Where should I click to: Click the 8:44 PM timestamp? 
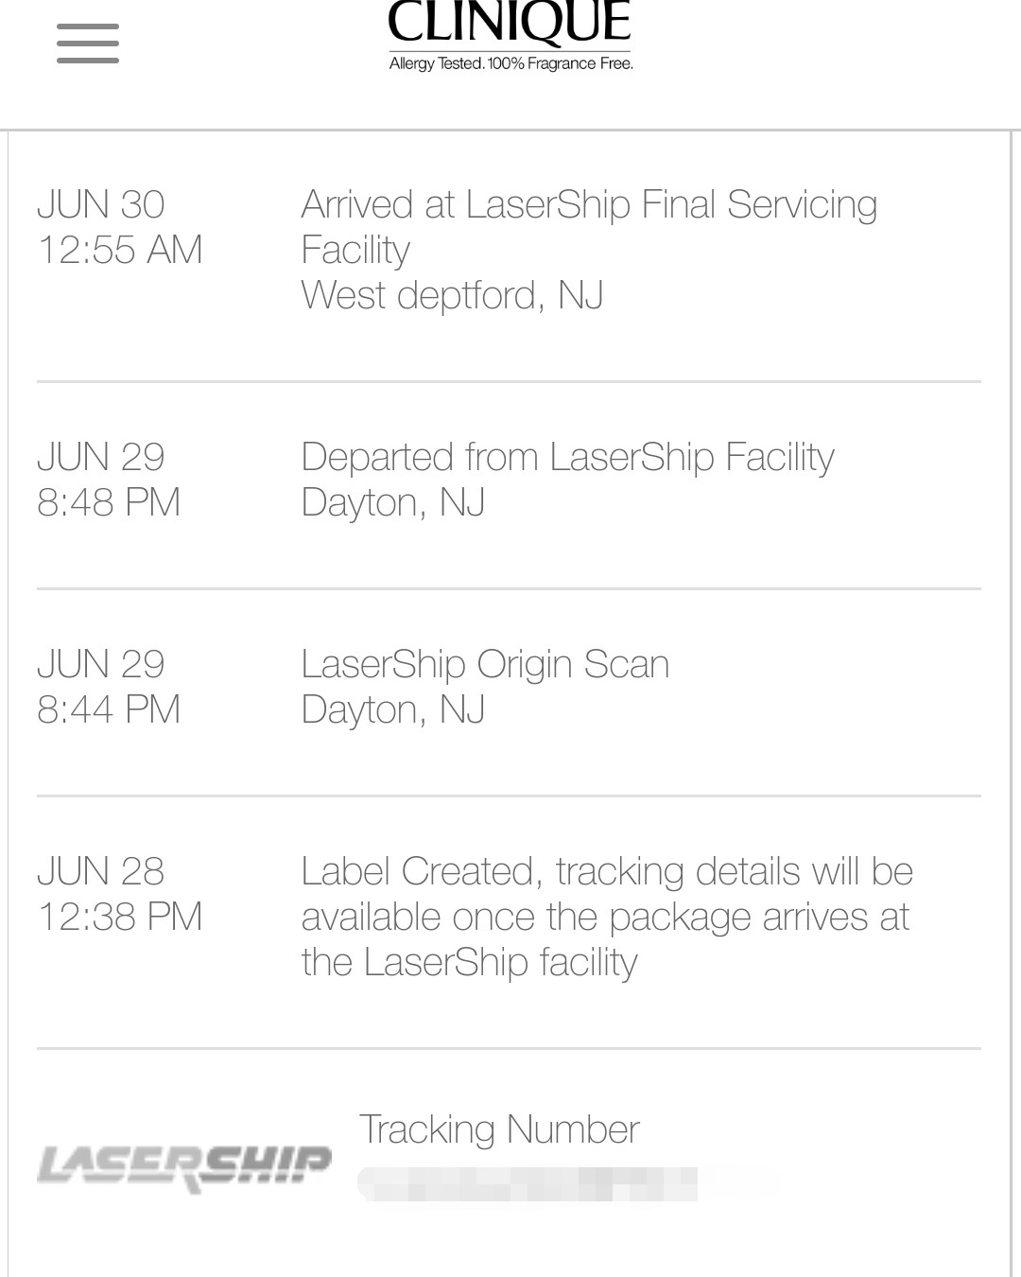pos(109,709)
